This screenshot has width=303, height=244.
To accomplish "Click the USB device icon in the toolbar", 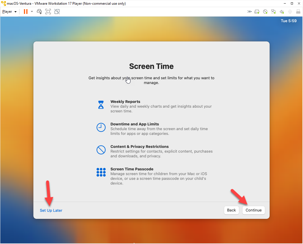I will pyautogui.click(x=298, y=12).
